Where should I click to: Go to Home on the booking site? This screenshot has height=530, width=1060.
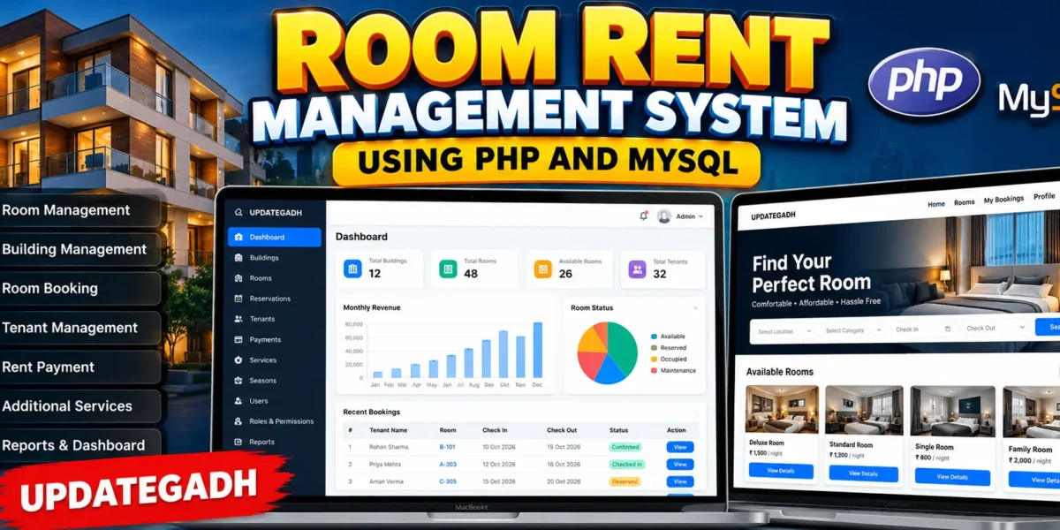936,204
